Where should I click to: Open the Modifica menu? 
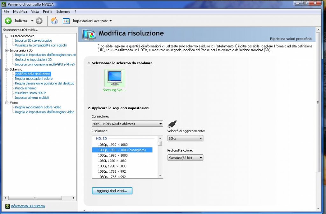click(20, 12)
